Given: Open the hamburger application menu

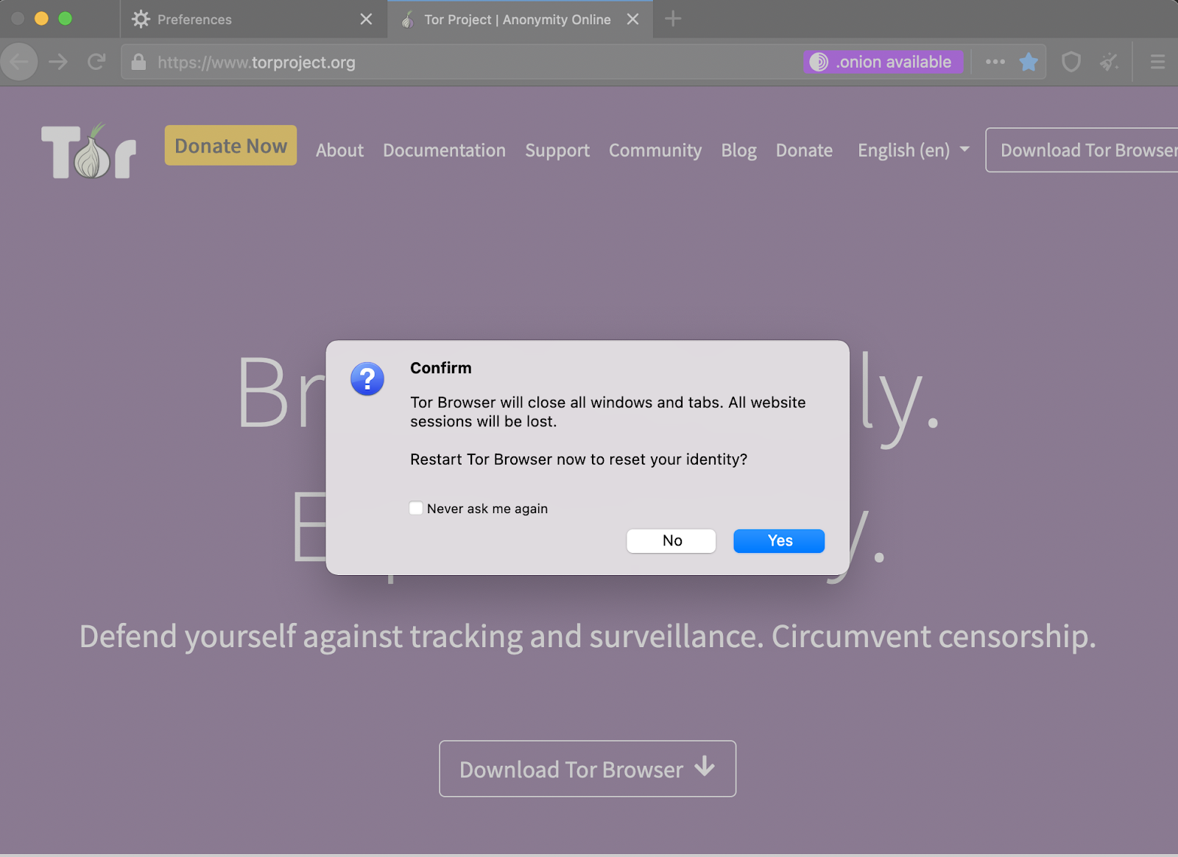Looking at the screenshot, I should click(x=1157, y=62).
